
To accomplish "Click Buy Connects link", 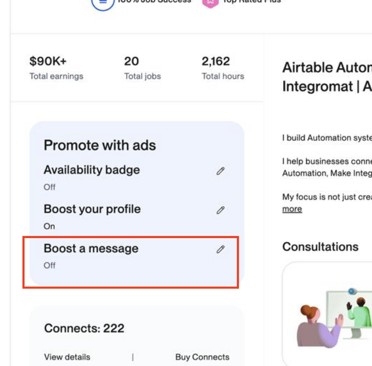I will (x=202, y=357).
